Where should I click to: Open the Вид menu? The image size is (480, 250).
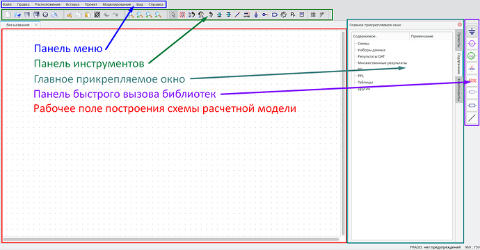[140, 5]
